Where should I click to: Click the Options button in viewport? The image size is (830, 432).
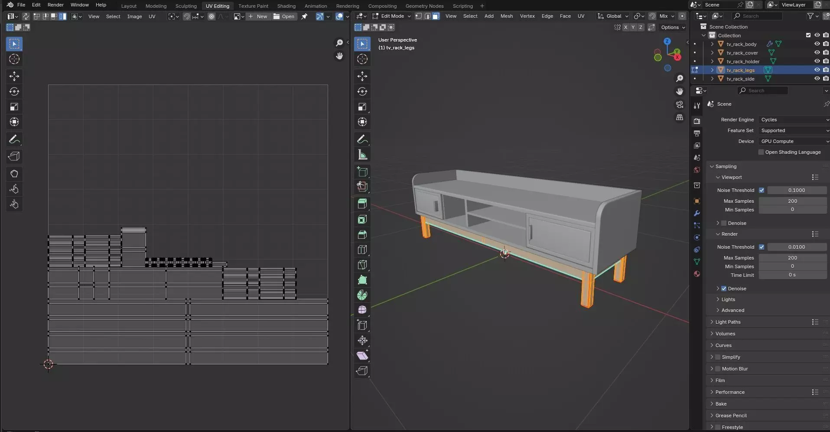point(673,27)
